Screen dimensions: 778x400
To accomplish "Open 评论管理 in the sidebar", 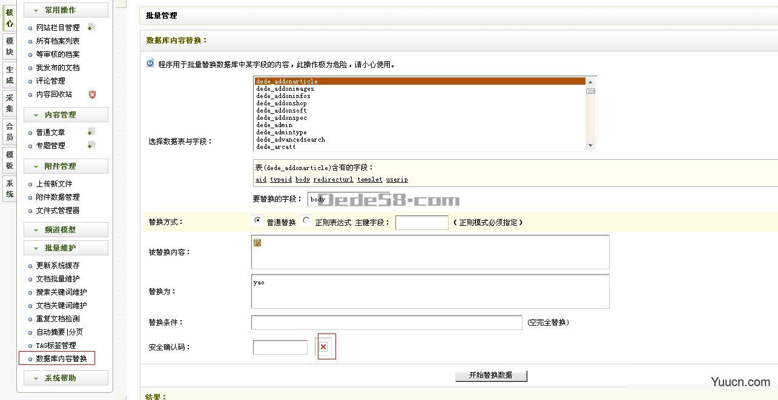I will tap(50, 80).
